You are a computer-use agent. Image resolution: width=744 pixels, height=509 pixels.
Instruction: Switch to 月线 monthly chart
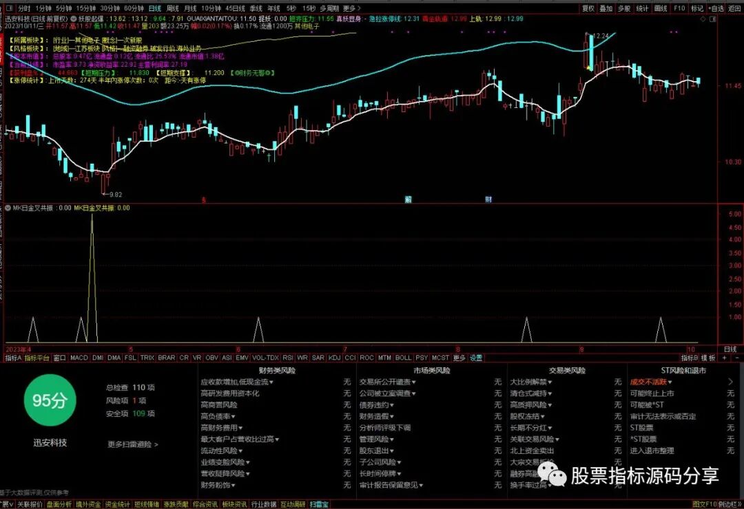pos(190,8)
